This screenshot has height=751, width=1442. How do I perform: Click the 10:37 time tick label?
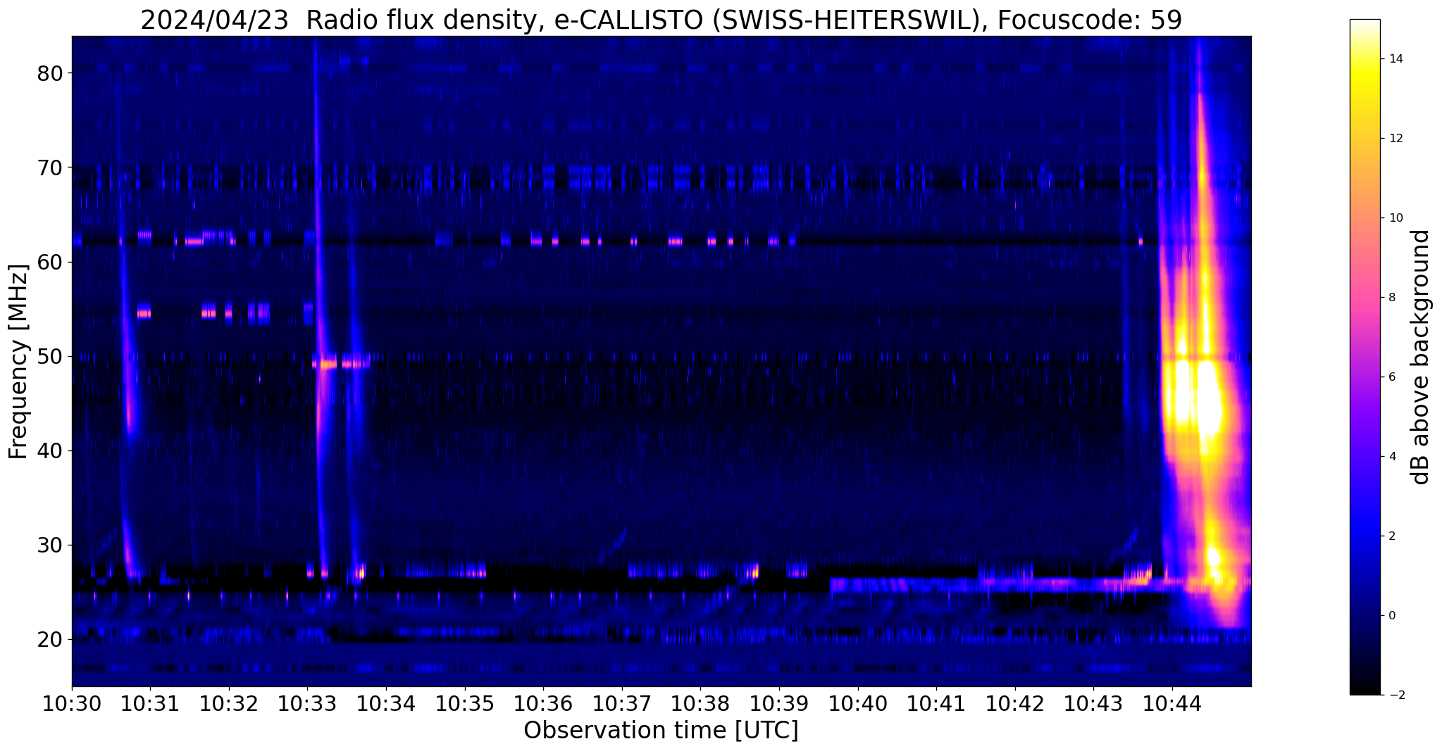622,703
